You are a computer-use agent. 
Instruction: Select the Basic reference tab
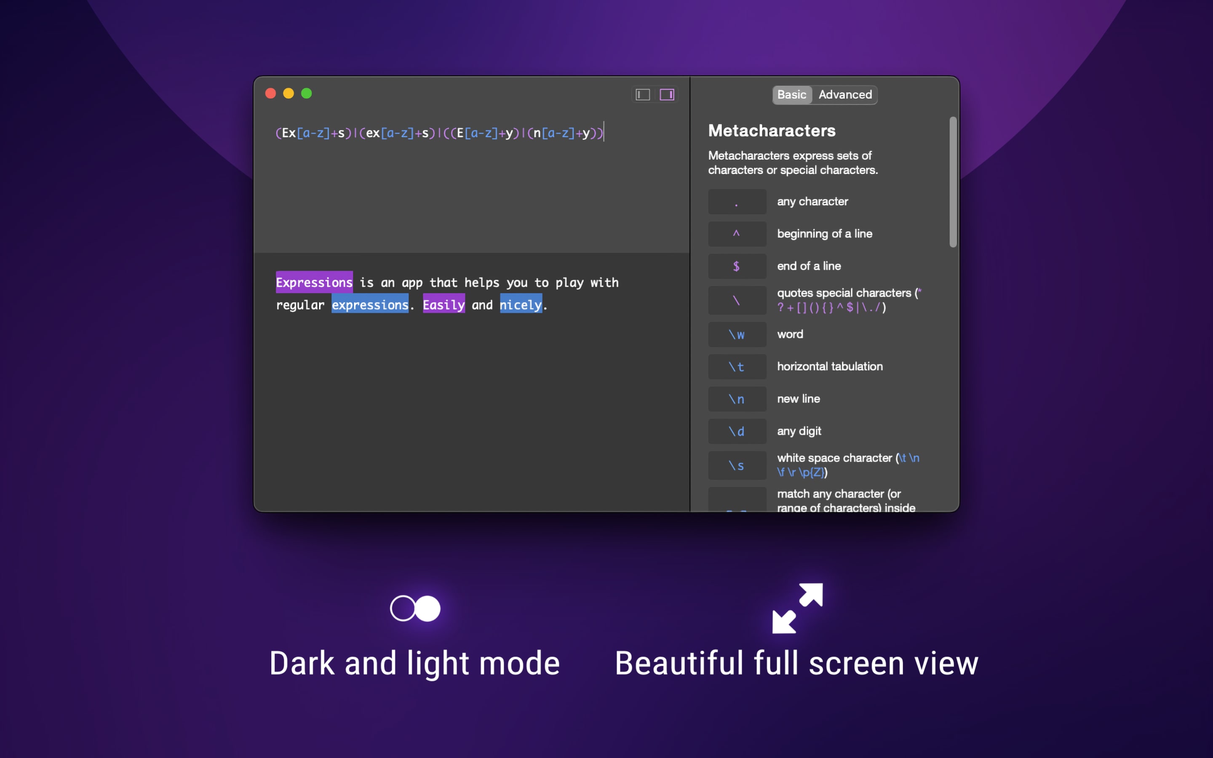coord(791,95)
